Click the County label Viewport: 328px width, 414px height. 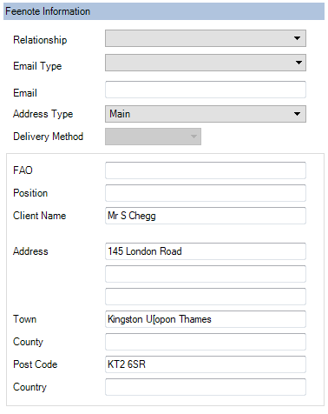(28, 342)
